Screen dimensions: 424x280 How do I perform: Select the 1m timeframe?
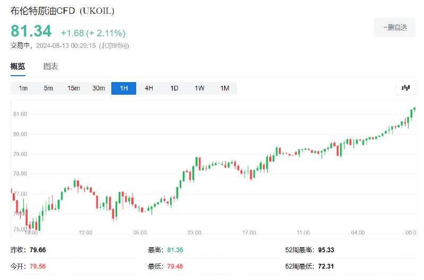click(x=23, y=88)
